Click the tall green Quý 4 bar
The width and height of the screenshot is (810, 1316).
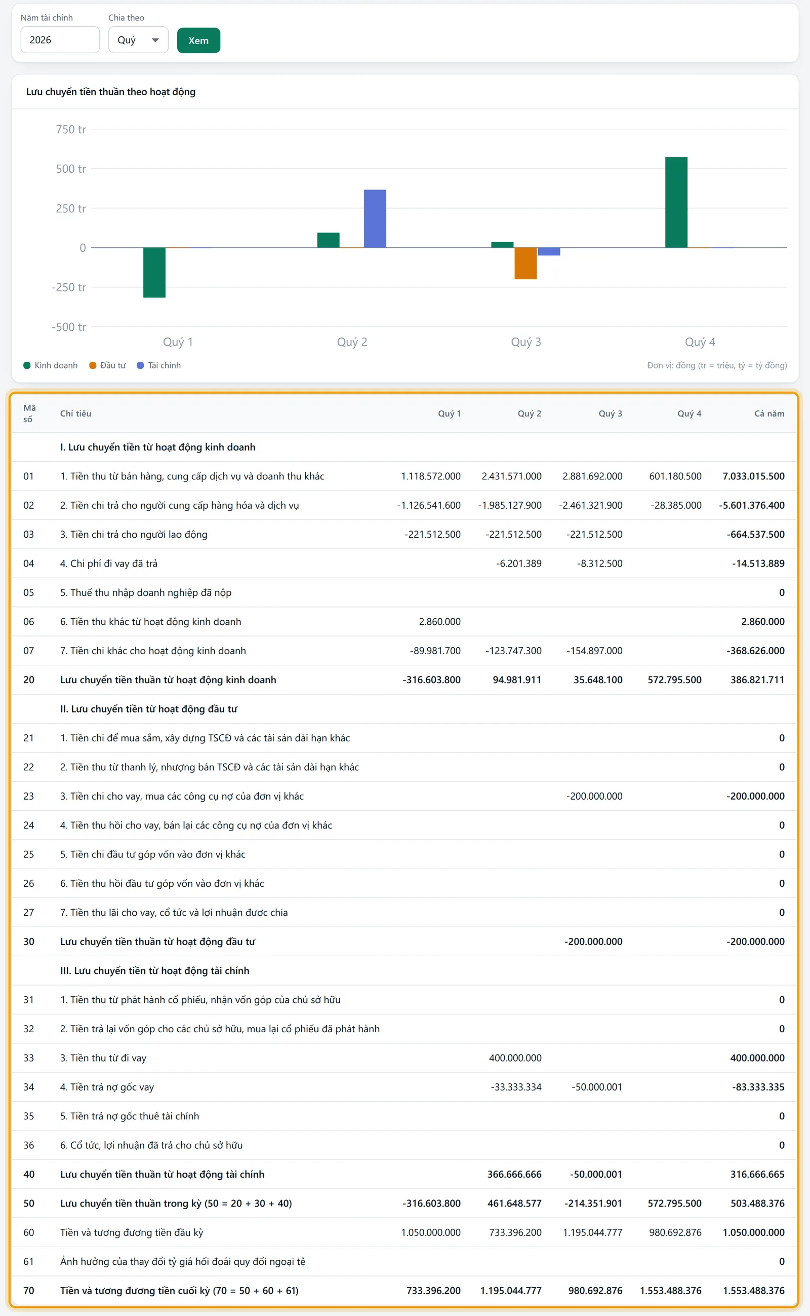(676, 202)
